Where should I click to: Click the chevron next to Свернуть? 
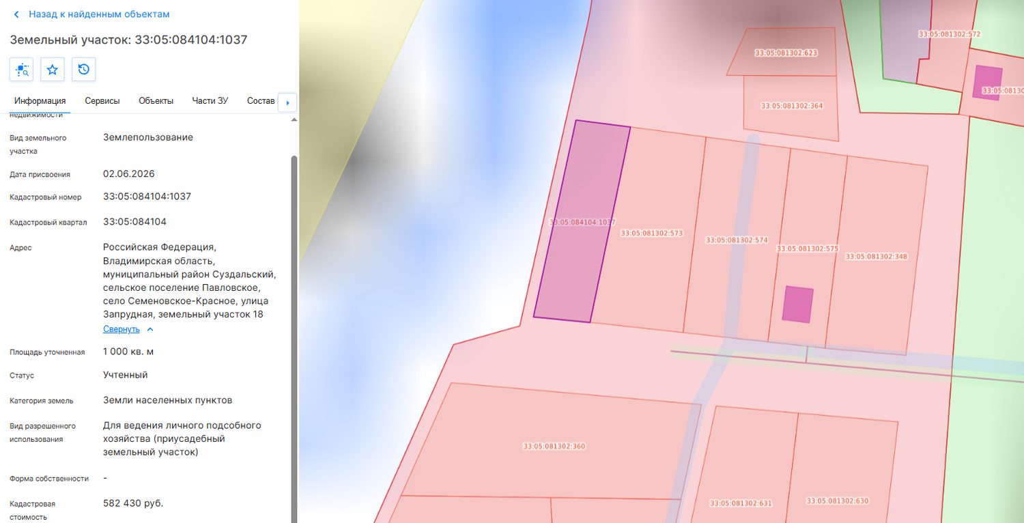(150, 329)
